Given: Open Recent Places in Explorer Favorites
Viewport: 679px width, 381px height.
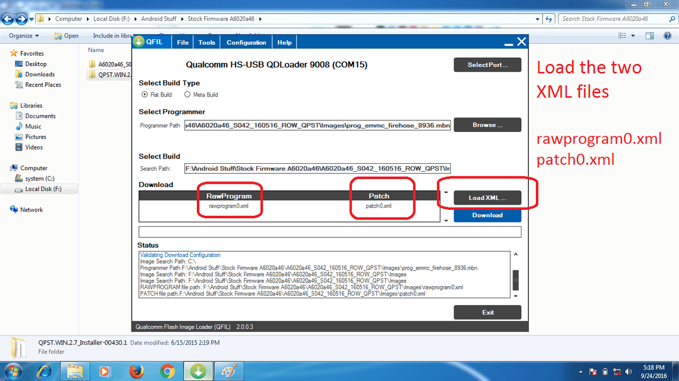Looking at the screenshot, I should tap(43, 85).
